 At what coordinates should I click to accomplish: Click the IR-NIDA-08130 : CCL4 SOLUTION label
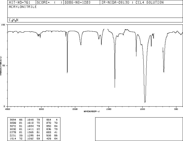pos(133,2)
